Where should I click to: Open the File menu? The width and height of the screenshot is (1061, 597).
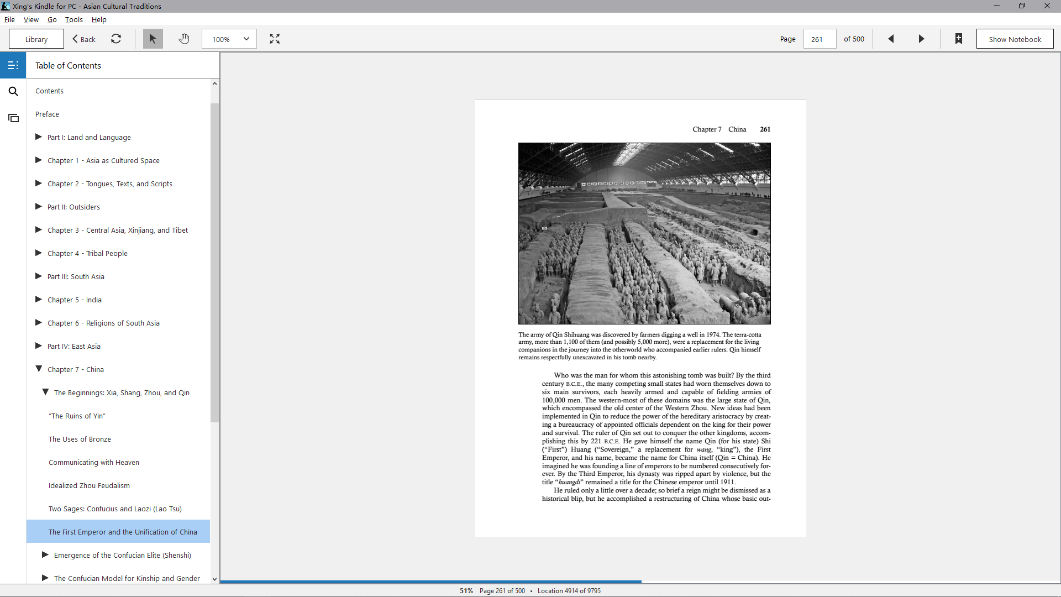(x=9, y=19)
